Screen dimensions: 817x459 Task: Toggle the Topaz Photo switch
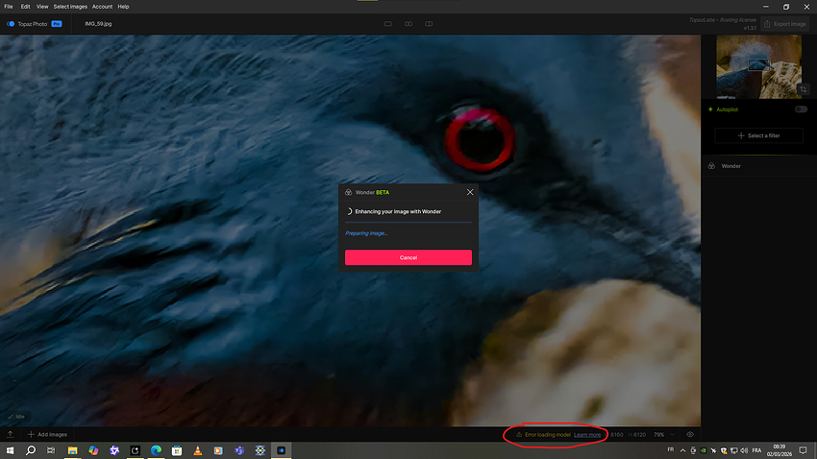coord(11,23)
